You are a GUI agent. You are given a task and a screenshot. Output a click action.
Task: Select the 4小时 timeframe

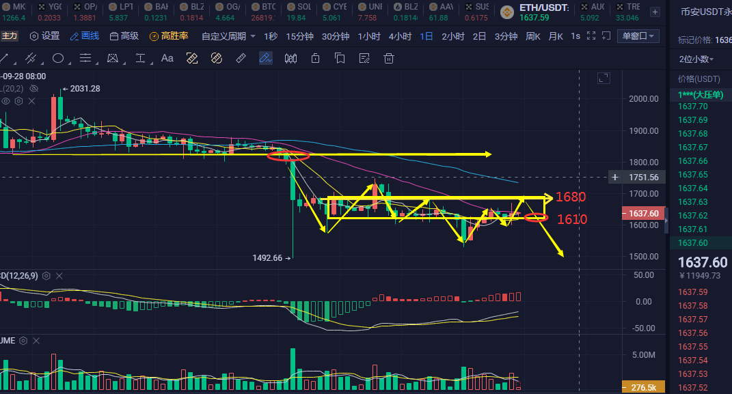[x=400, y=36]
